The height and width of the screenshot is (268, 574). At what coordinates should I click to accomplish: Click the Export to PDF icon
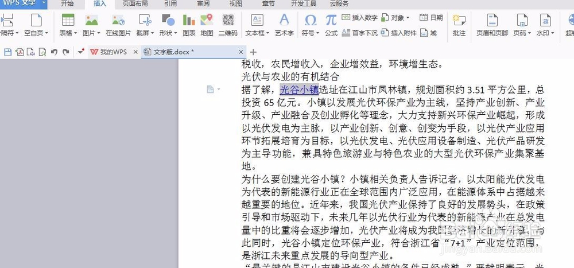[x=20, y=52]
